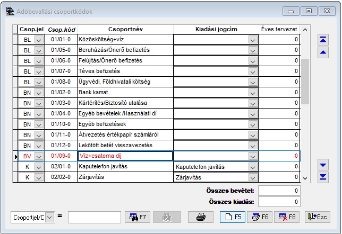Delete record using F8 button
The width and height of the screenshot is (342, 234).
pyautogui.click(x=286, y=217)
